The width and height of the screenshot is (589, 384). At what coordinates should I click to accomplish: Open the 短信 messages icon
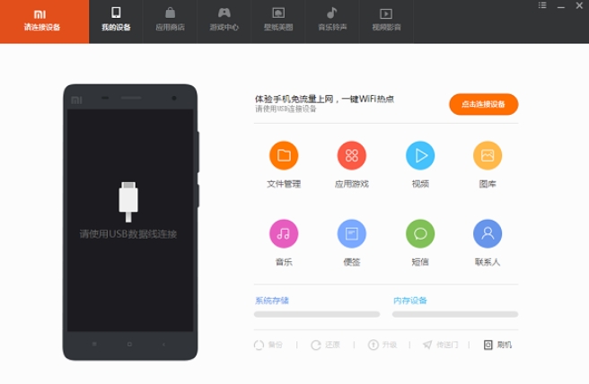[420, 234]
